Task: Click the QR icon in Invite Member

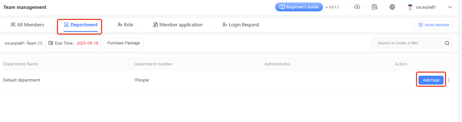Action: 421,25
